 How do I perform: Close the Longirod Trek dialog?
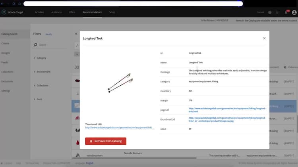click(264, 38)
